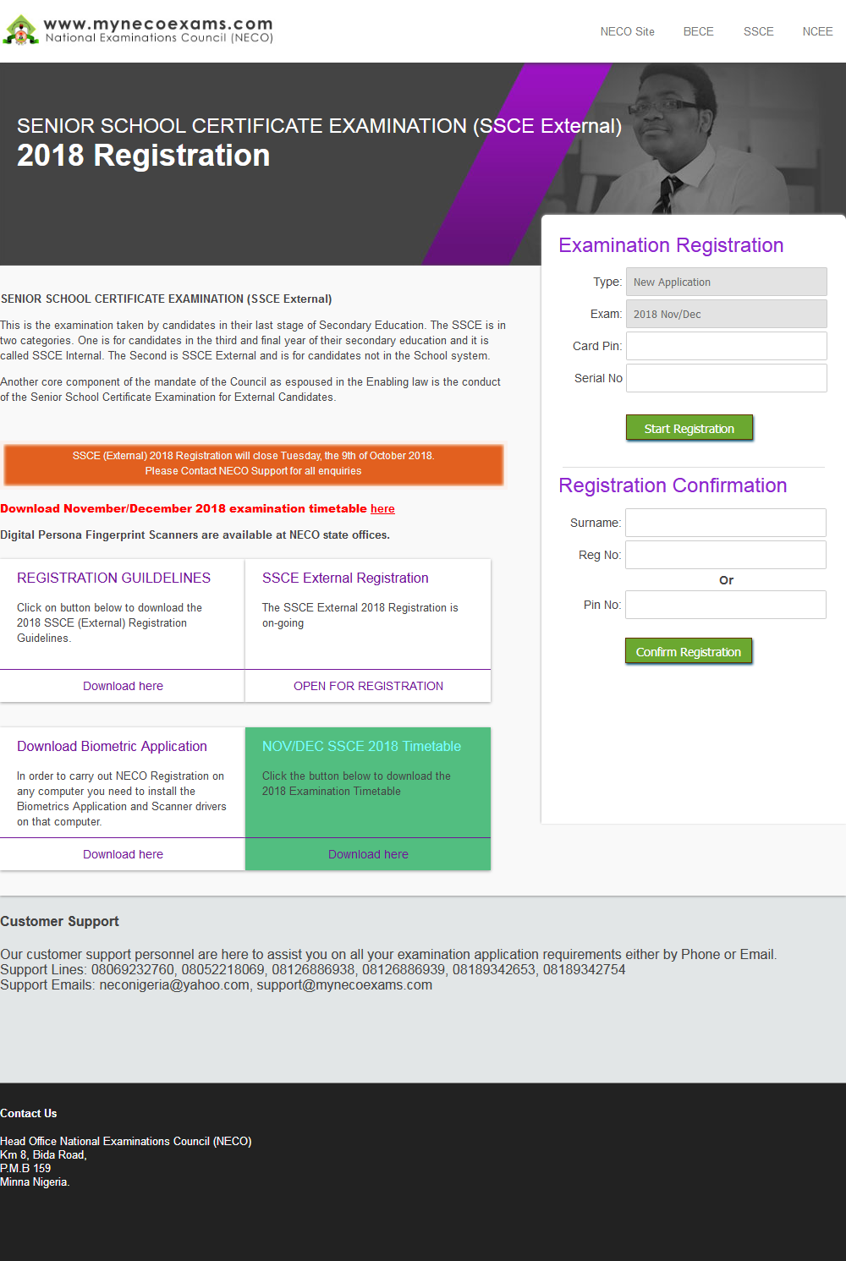
Task: Click the Registration Confirmation heading
Action: [673, 485]
